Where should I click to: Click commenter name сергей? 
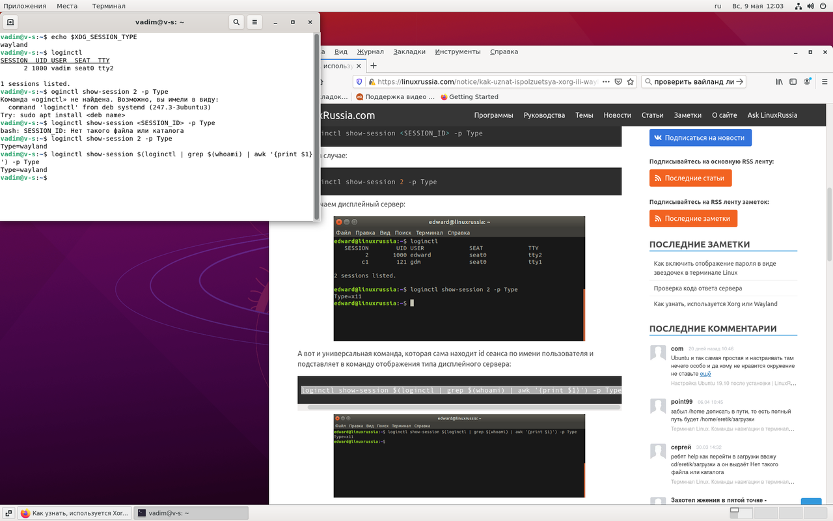681,447
